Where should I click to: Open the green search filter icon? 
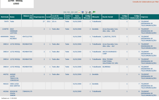click(x=94, y=12)
